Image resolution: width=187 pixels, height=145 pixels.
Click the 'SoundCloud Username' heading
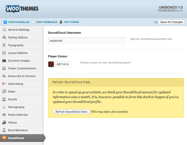point(65,33)
